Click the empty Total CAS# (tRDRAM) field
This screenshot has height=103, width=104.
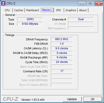(62, 80)
